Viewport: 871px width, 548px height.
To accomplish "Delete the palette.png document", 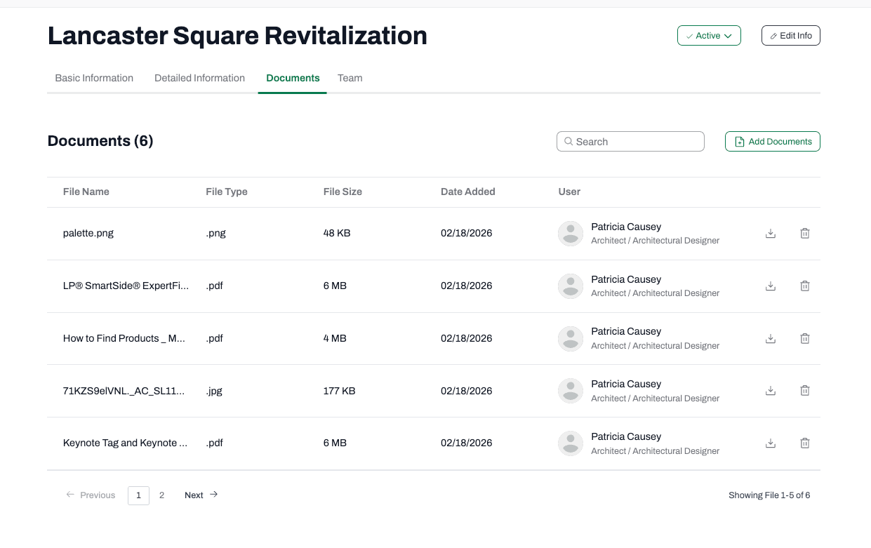I will (805, 234).
